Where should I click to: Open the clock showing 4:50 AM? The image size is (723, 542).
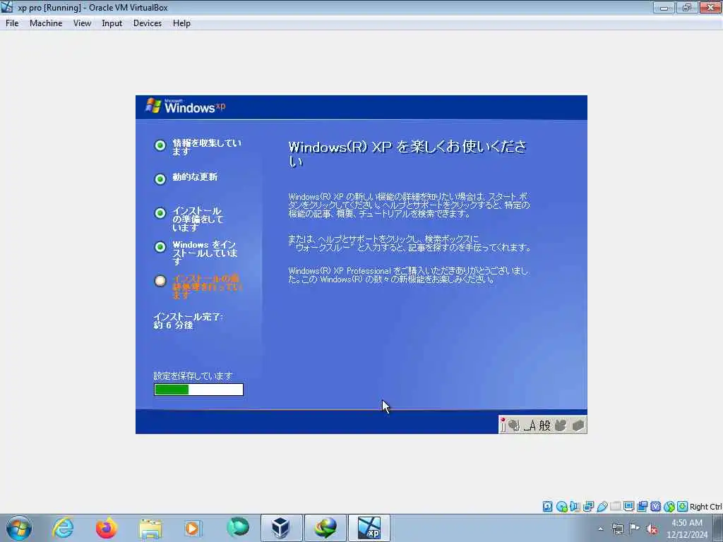pyautogui.click(x=686, y=529)
